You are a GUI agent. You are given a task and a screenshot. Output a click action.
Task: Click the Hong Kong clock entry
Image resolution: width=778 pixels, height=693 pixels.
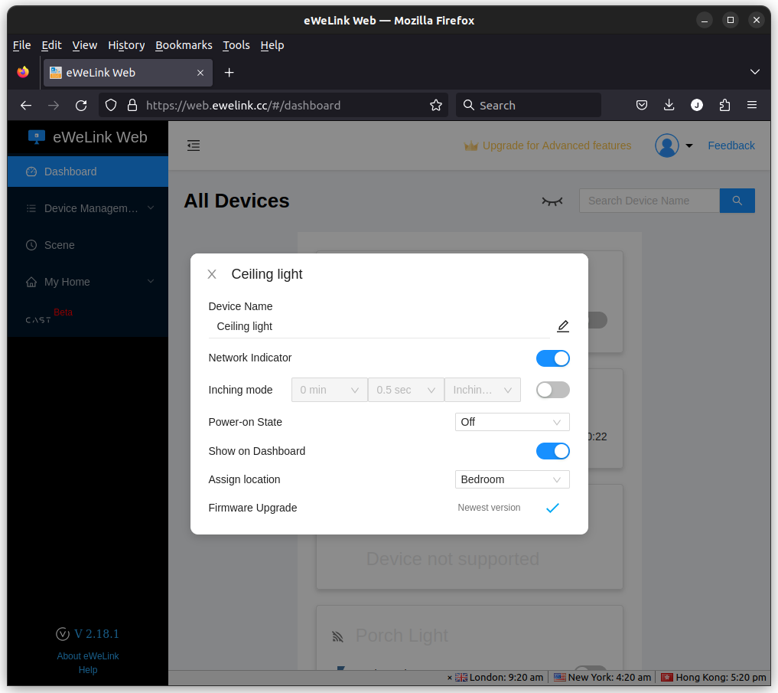pos(714,678)
